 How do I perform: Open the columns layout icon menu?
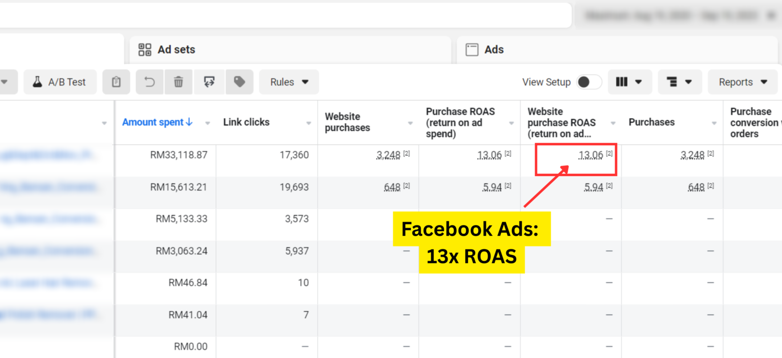point(629,82)
